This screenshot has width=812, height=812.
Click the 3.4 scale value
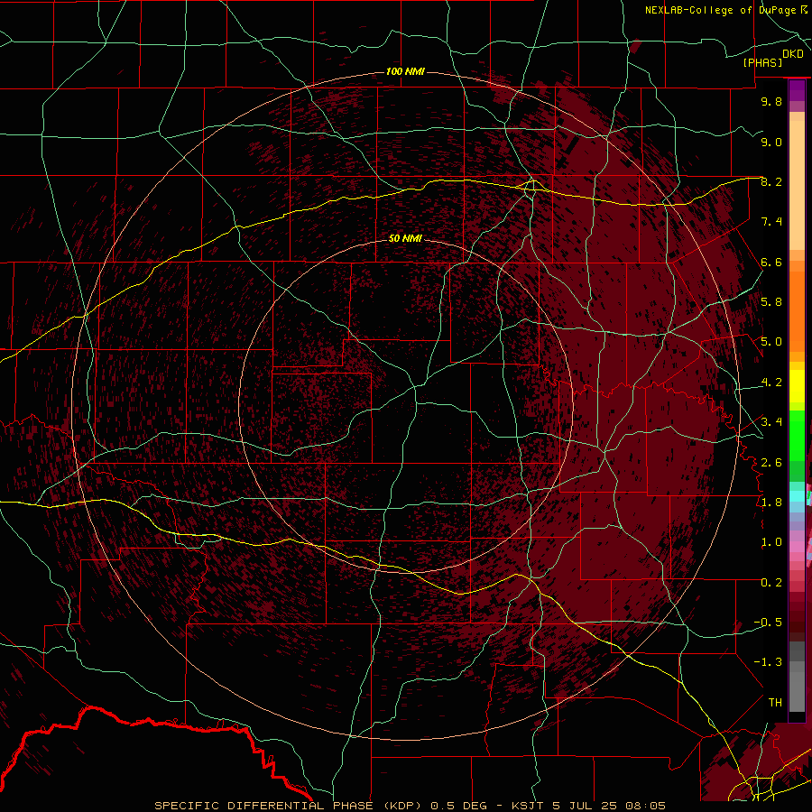771,422
